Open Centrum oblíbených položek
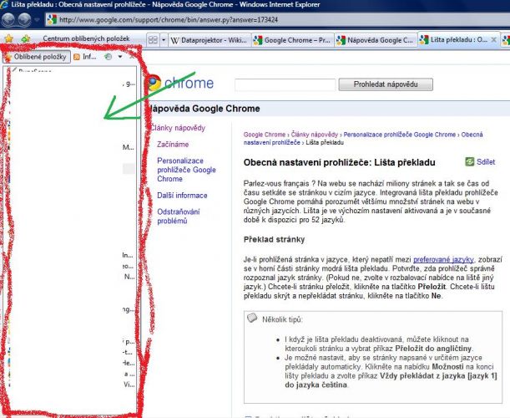510x418 pixels. pos(86,38)
